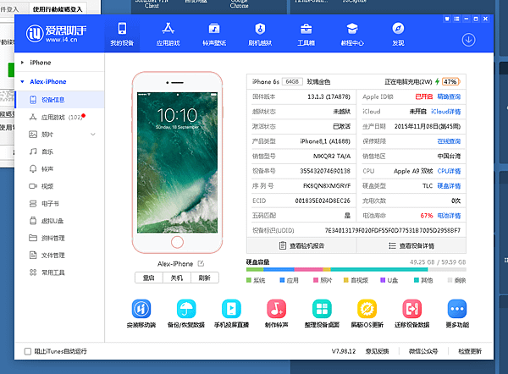Click the yellow 音视频 storage legend swatch
This screenshot has width=508, height=374.
coord(345,280)
